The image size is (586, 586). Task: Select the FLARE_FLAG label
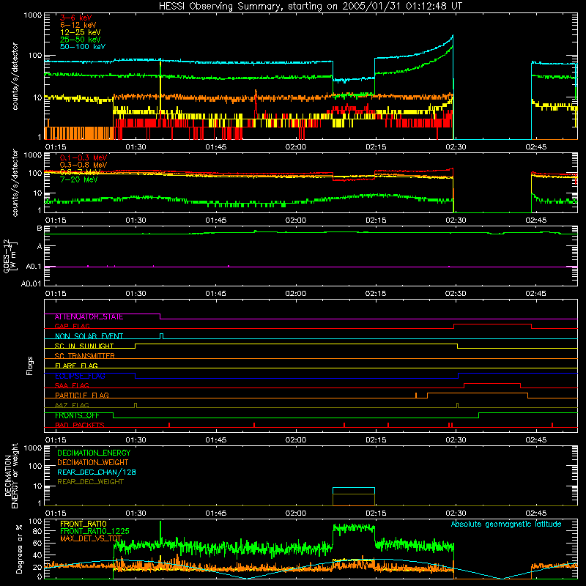(x=76, y=366)
